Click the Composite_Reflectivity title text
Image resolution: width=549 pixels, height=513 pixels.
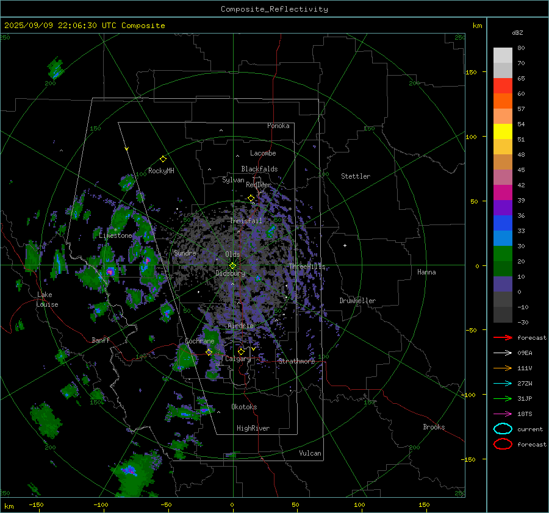[274, 9]
